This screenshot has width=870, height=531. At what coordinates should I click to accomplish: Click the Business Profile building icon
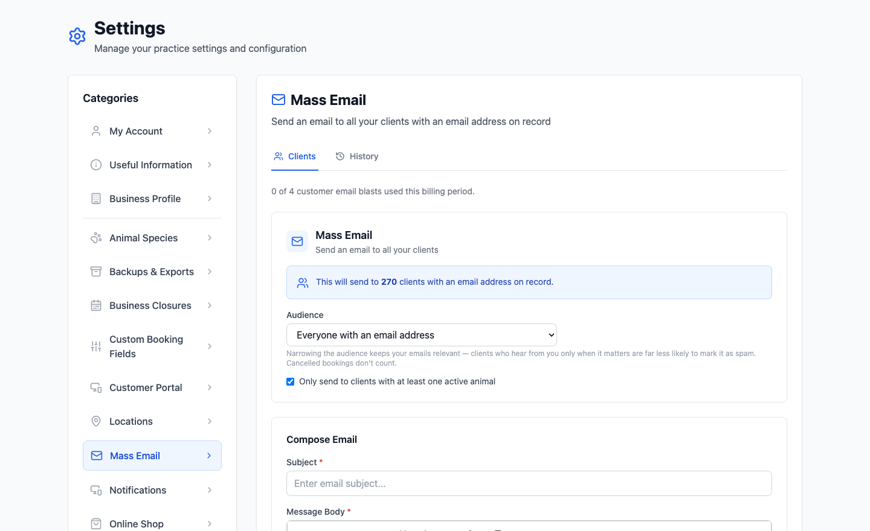coord(96,199)
